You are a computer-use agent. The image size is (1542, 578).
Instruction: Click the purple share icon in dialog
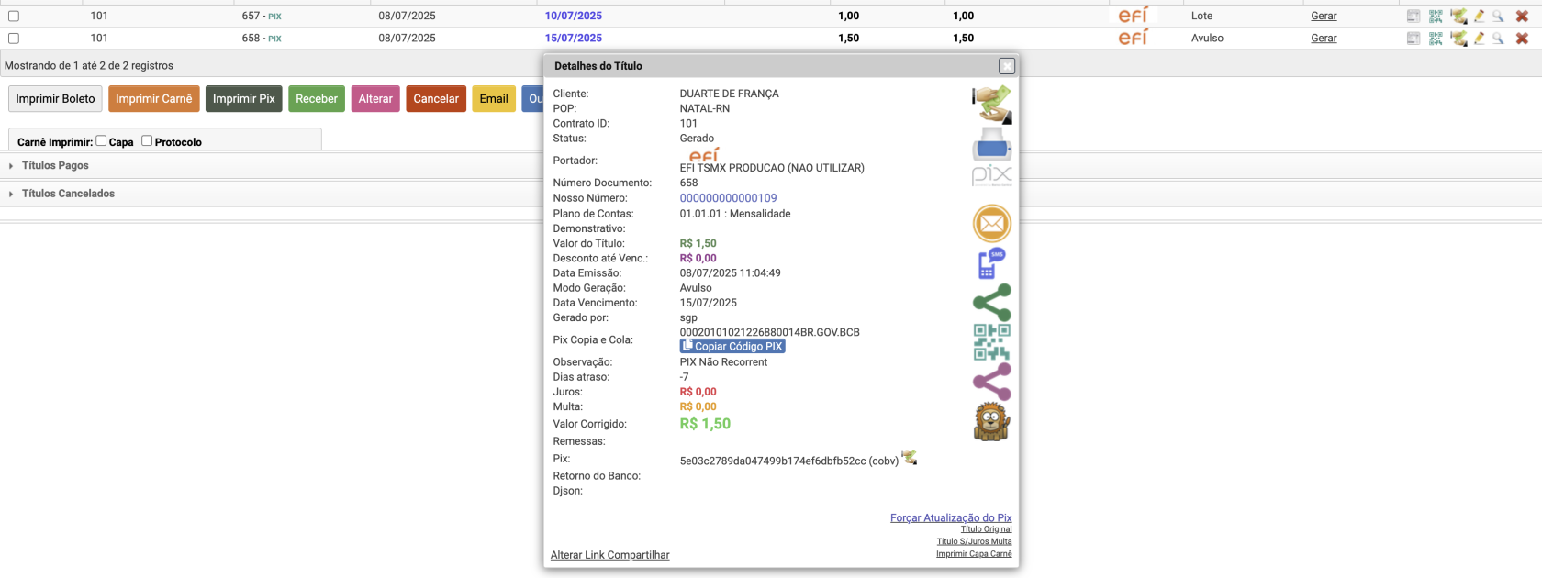coord(991,382)
